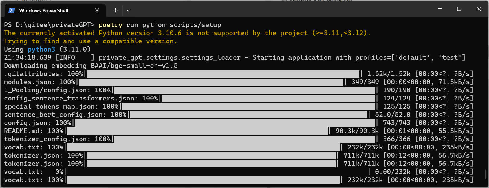Click the modules.json progress bar

[x=212, y=82]
